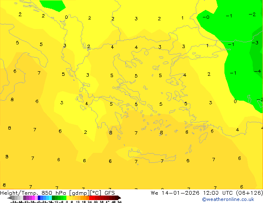This screenshot has width=263, height=203.
Task: Click the '-3' temperature value on map
Action: [x=255, y=43]
